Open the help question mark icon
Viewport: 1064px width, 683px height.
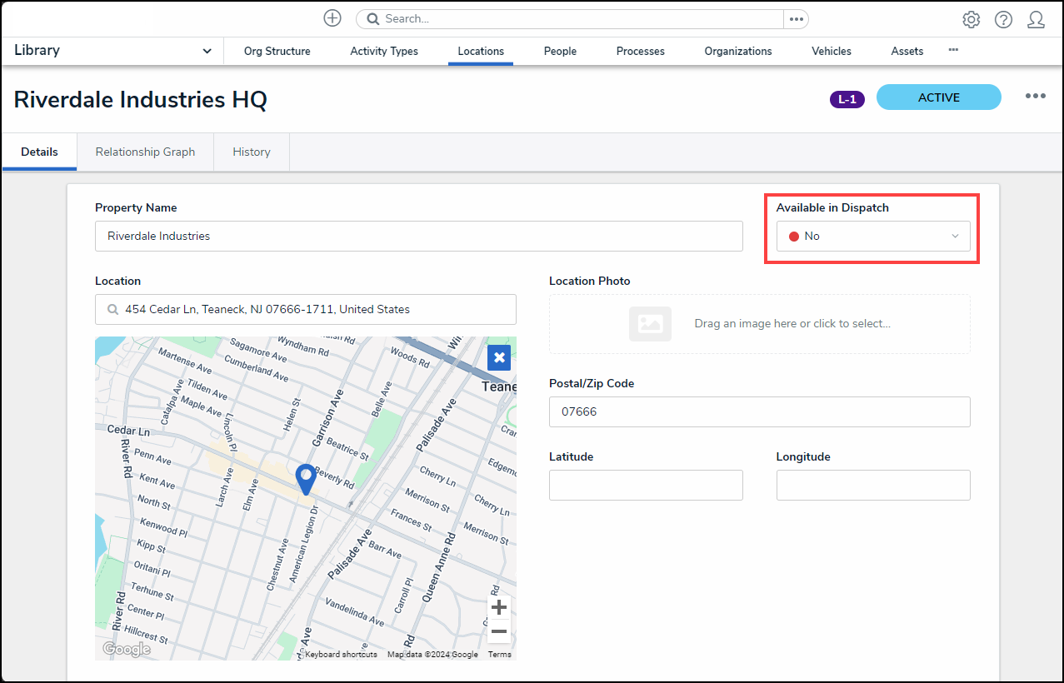(1003, 20)
